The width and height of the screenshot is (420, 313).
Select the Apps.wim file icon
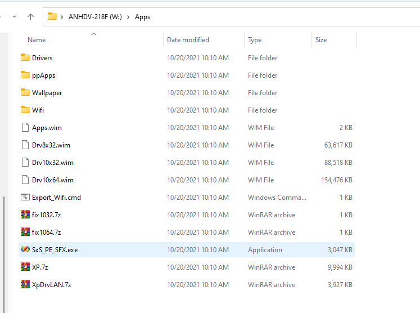[x=25, y=127]
